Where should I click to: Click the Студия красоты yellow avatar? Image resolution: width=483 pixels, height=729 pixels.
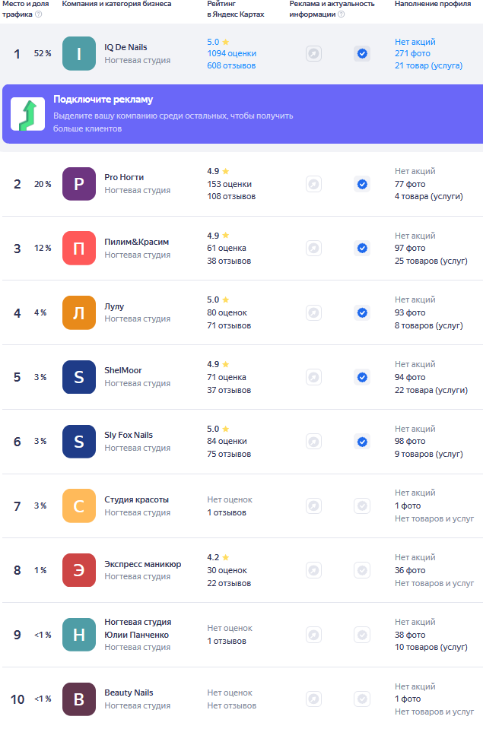[79, 506]
